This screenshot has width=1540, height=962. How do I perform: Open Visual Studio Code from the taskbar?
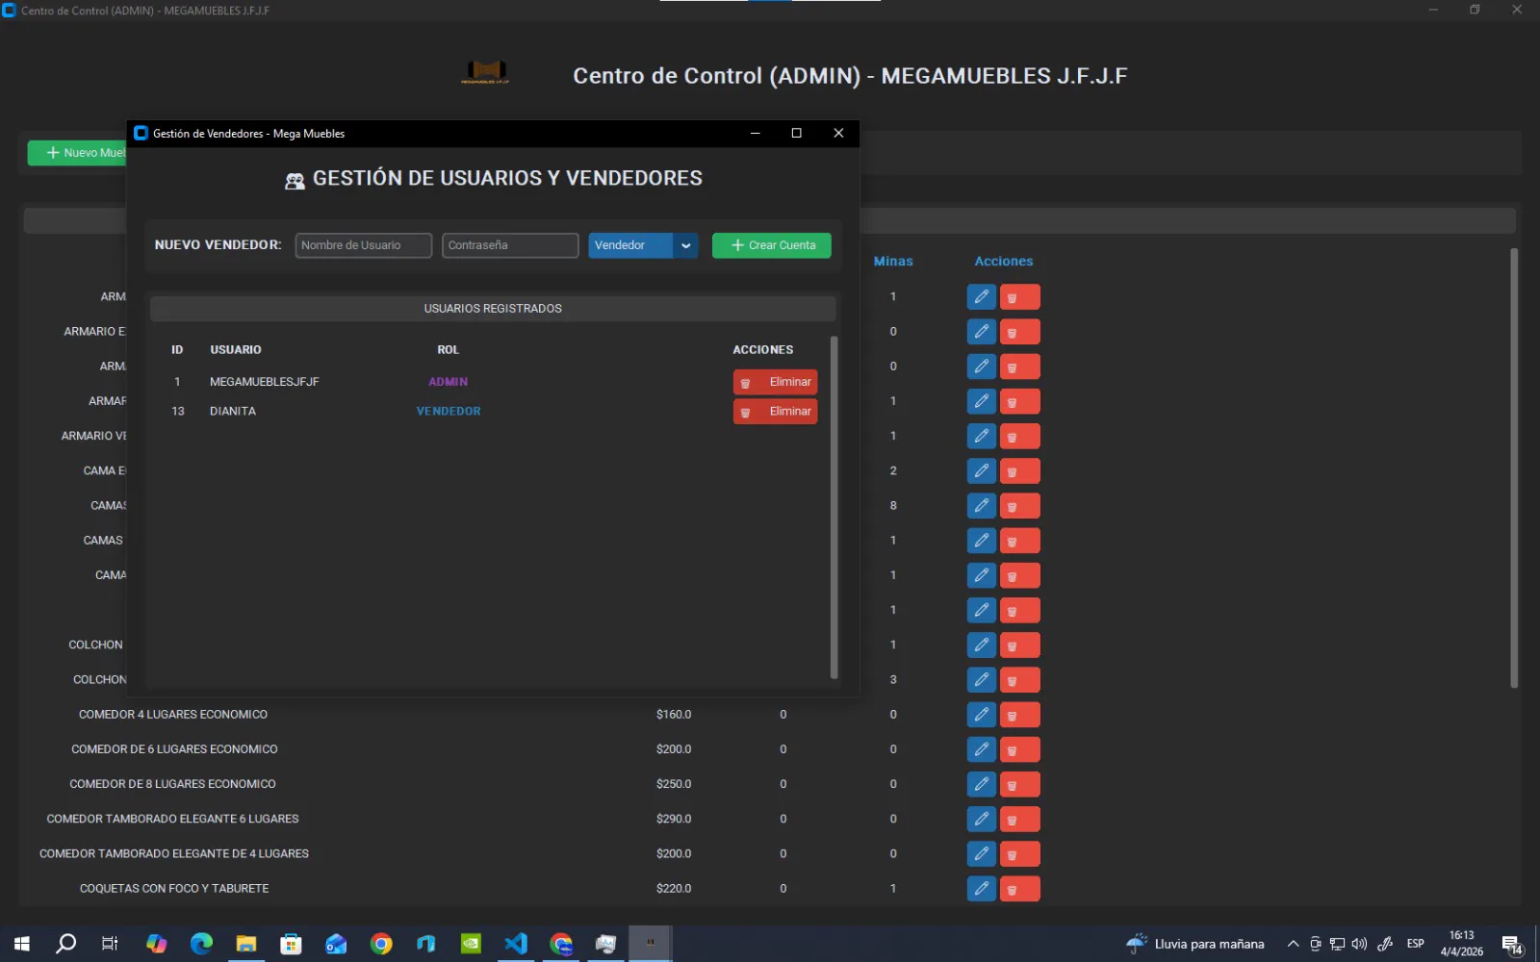(x=516, y=944)
